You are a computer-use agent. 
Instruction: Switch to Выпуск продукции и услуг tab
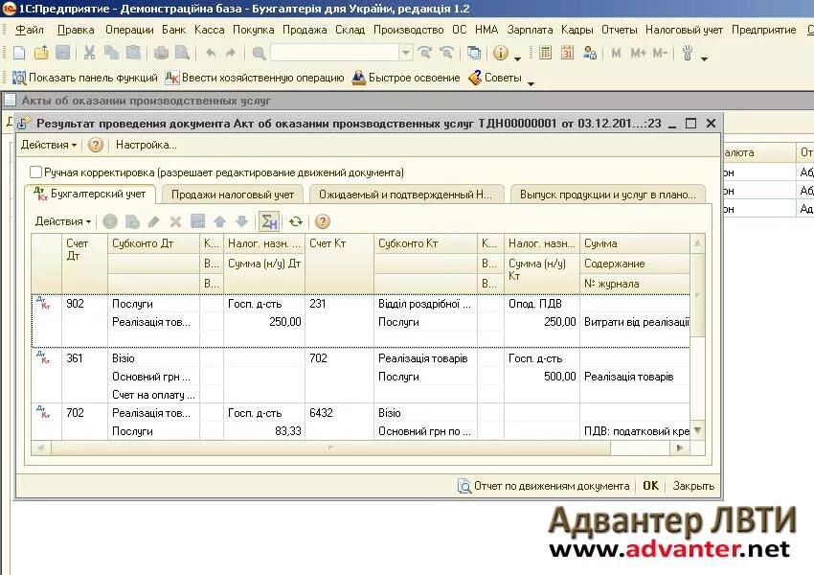[608, 195]
